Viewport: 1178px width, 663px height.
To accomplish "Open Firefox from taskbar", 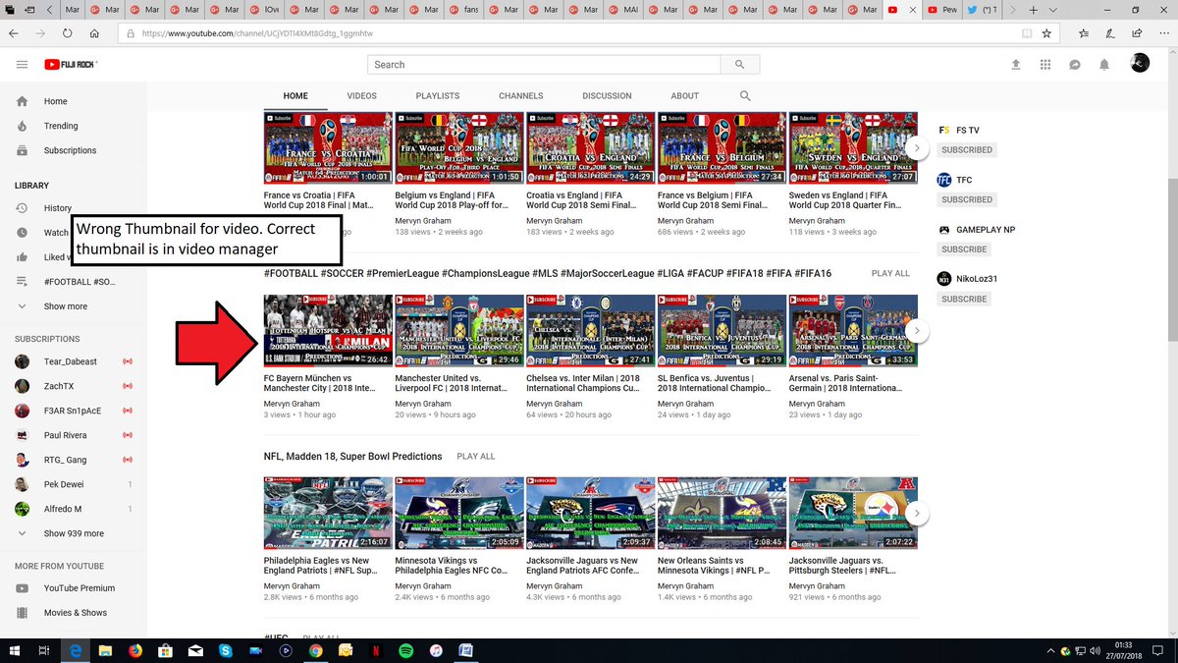I will [135, 650].
